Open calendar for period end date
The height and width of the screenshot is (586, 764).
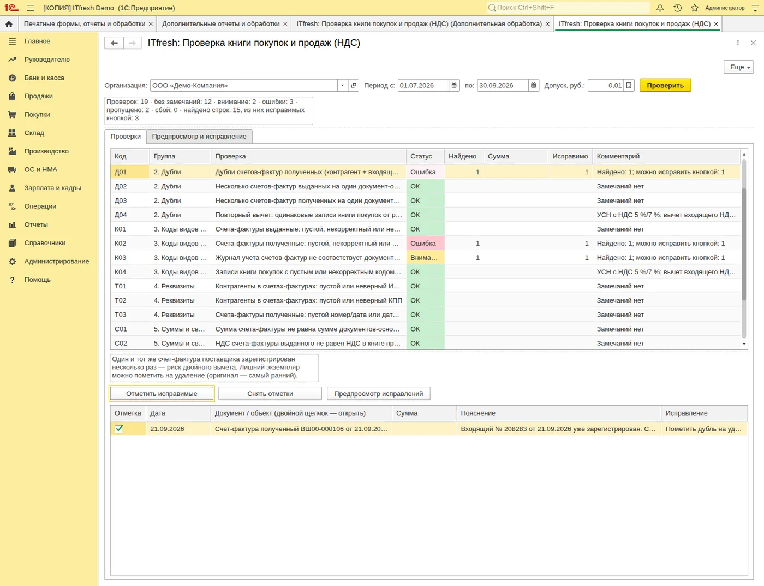(534, 85)
